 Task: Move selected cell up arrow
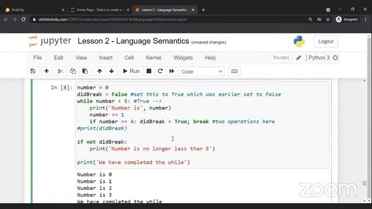99,71
